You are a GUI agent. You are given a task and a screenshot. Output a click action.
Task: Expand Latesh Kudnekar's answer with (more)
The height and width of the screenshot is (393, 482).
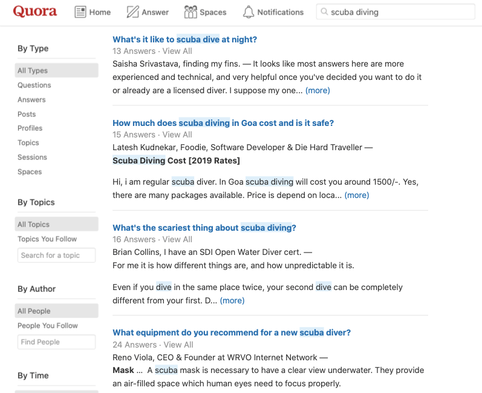click(357, 196)
